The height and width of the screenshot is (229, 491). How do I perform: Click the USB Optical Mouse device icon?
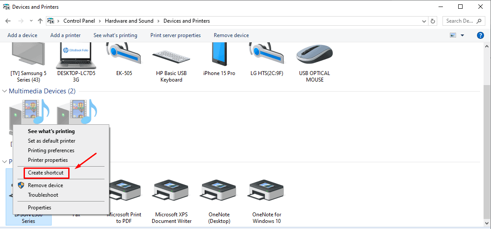pos(314,55)
